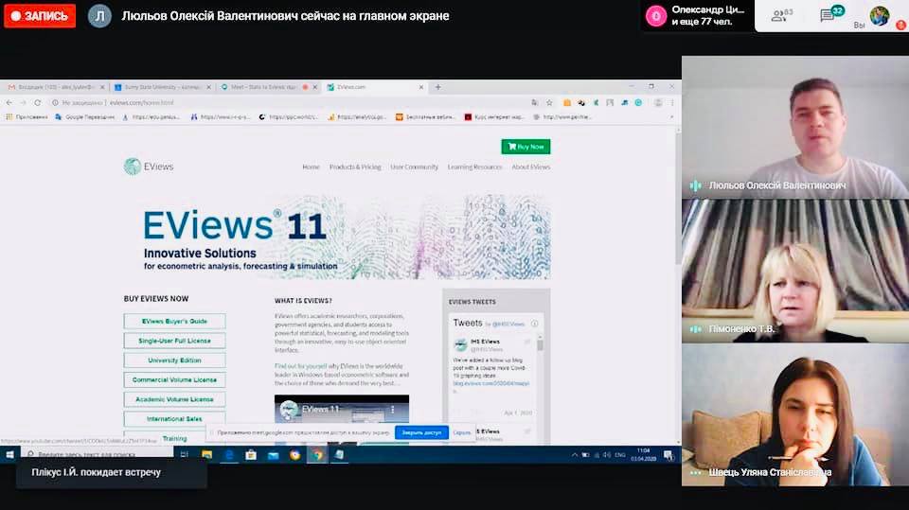Click the browser forward arrow
909x510 pixels.
click(23, 102)
